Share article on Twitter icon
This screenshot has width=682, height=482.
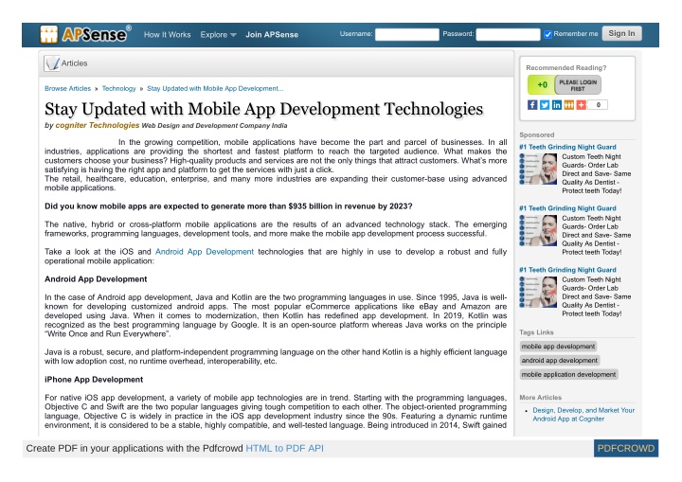(x=545, y=105)
